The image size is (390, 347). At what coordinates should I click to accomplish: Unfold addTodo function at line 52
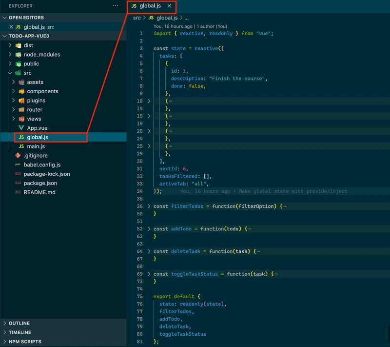149,229
